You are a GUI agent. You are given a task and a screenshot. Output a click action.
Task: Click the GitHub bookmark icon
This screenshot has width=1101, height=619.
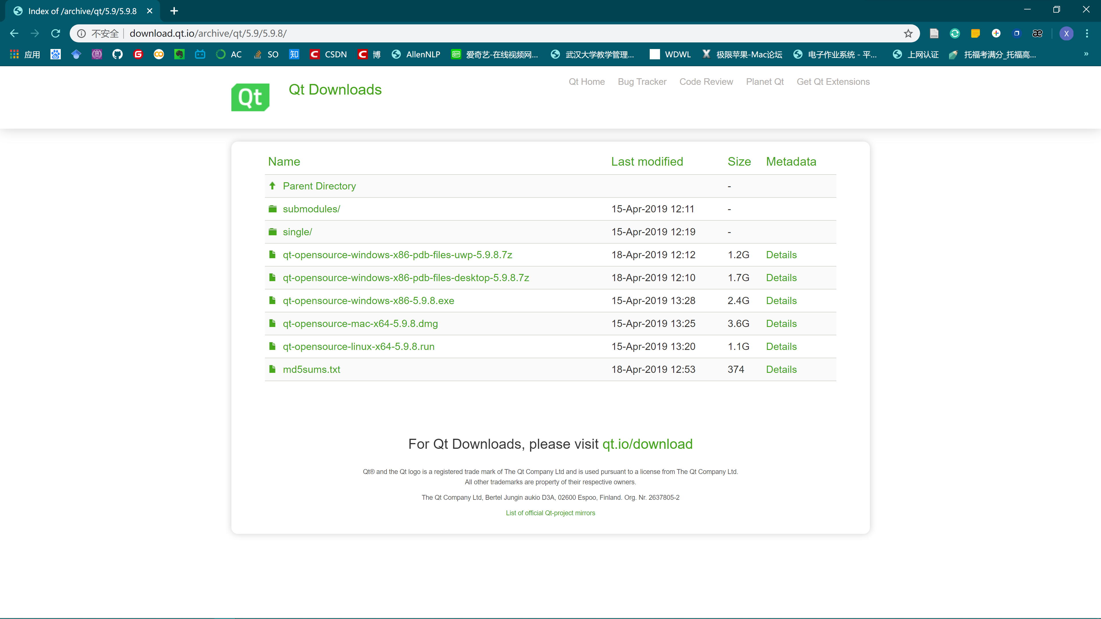[x=117, y=54]
